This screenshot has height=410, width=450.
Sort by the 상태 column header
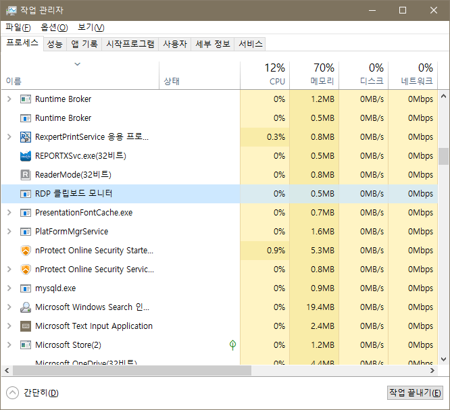[200, 75]
